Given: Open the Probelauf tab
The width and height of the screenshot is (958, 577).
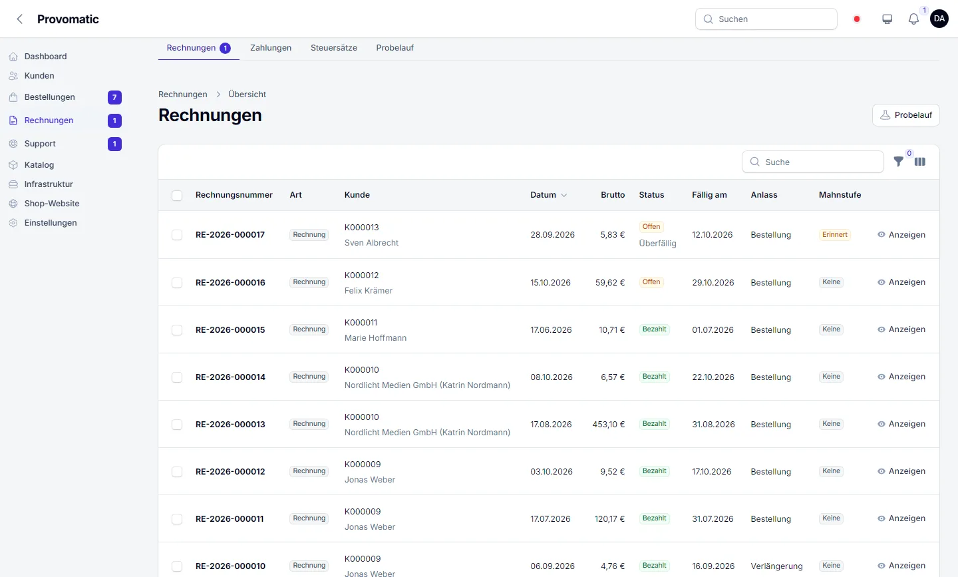Looking at the screenshot, I should (x=395, y=48).
